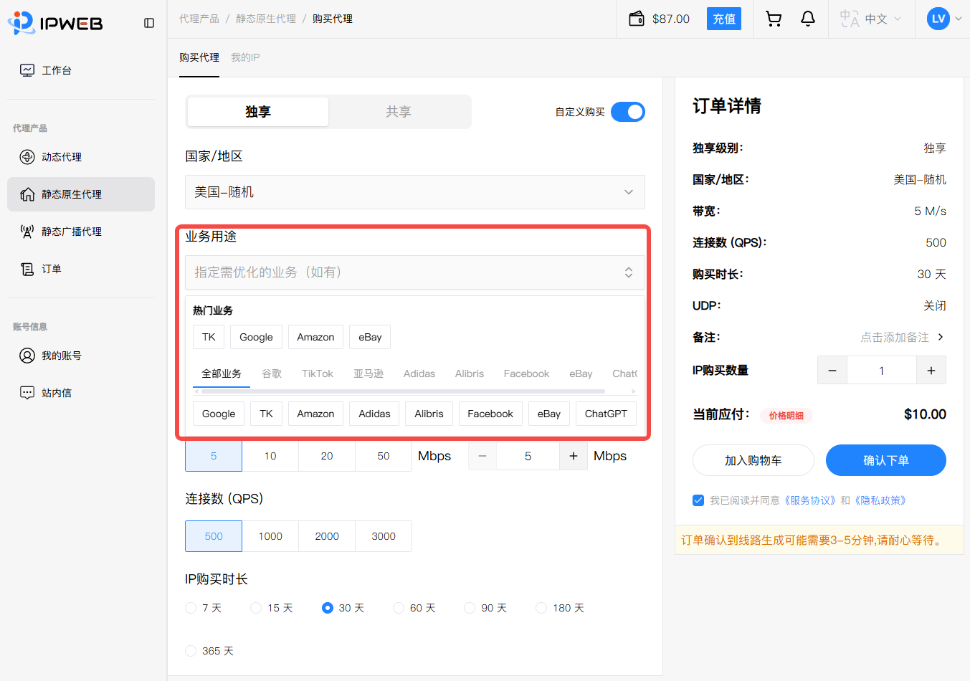970x681 pixels.
Task: Click the 我的账号 person icon
Action: pos(27,356)
